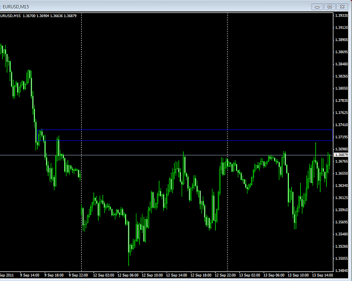
Task: Click price scale value 1.37625
Action: [x=341, y=113]
